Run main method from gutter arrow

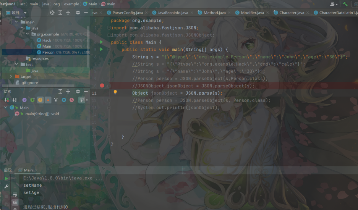coord(102,49)
